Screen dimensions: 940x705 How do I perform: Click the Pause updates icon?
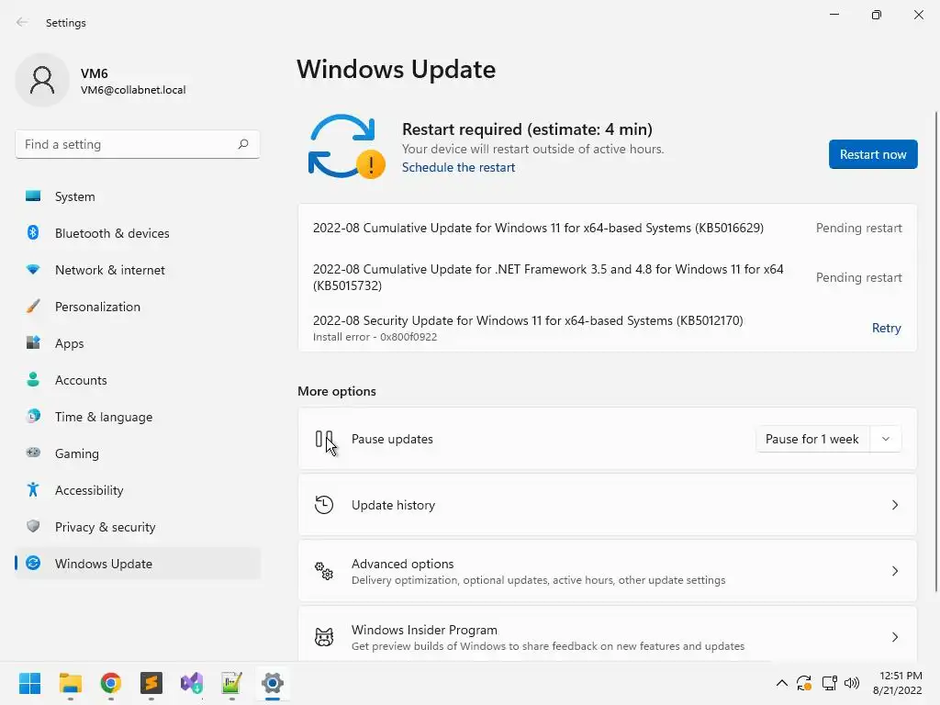tap(324, 439)
